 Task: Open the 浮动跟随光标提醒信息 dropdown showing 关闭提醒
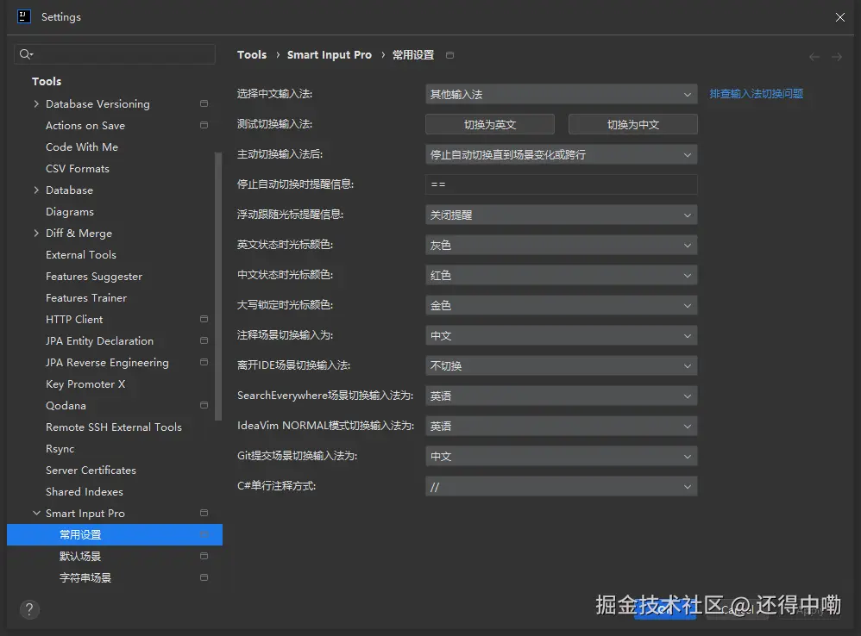point(561,215)
